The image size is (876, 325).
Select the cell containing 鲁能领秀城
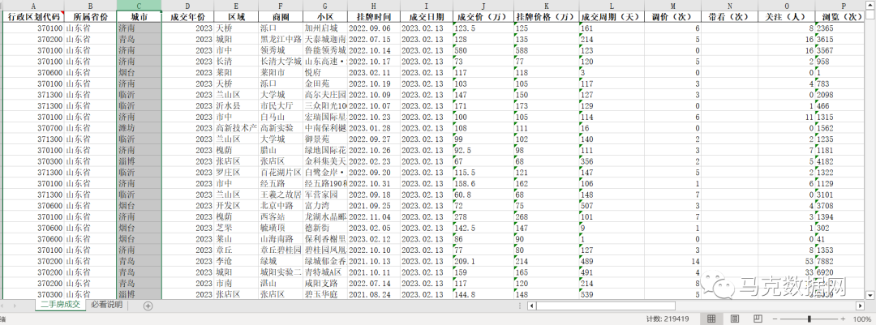(324, 50)
